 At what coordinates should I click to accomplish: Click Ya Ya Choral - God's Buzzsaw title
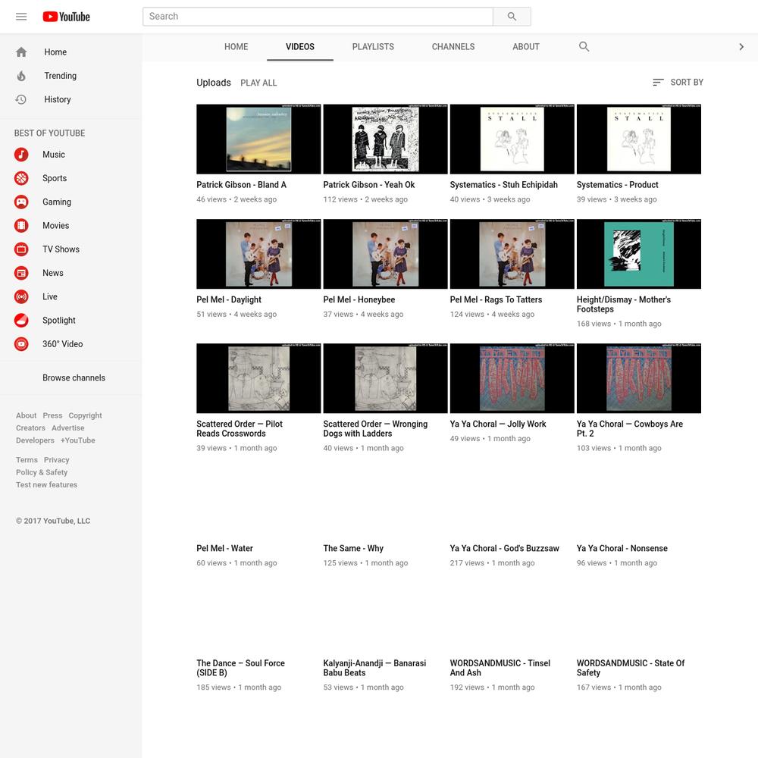click(504, 548)
